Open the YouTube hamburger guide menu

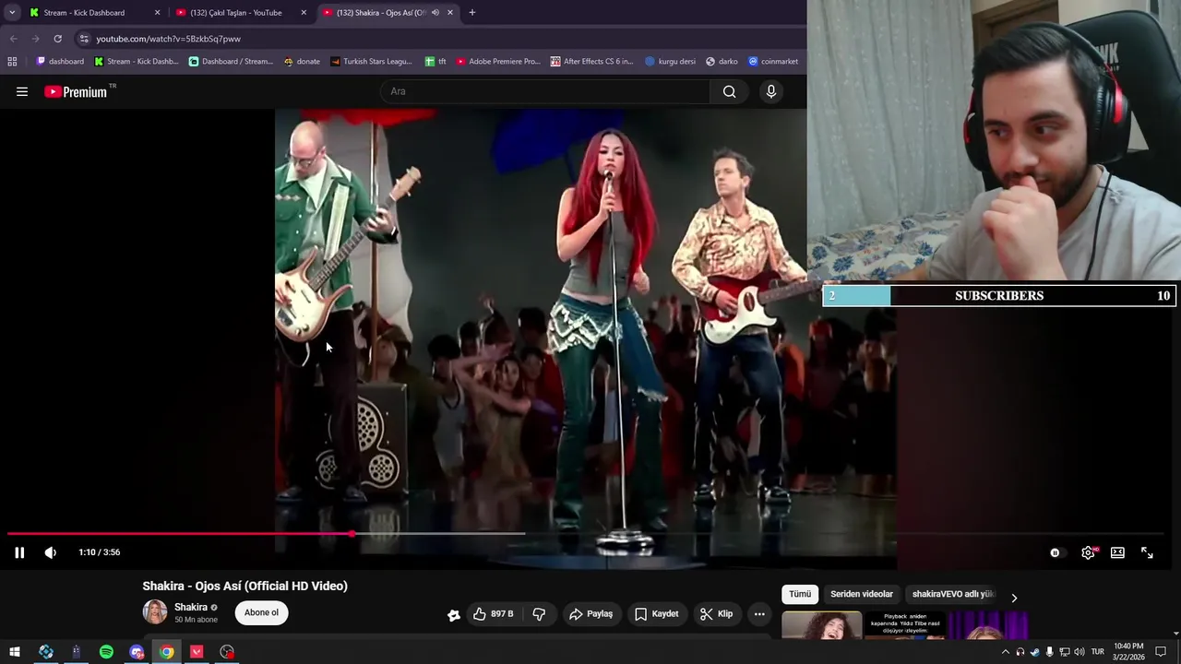(22, 91)
